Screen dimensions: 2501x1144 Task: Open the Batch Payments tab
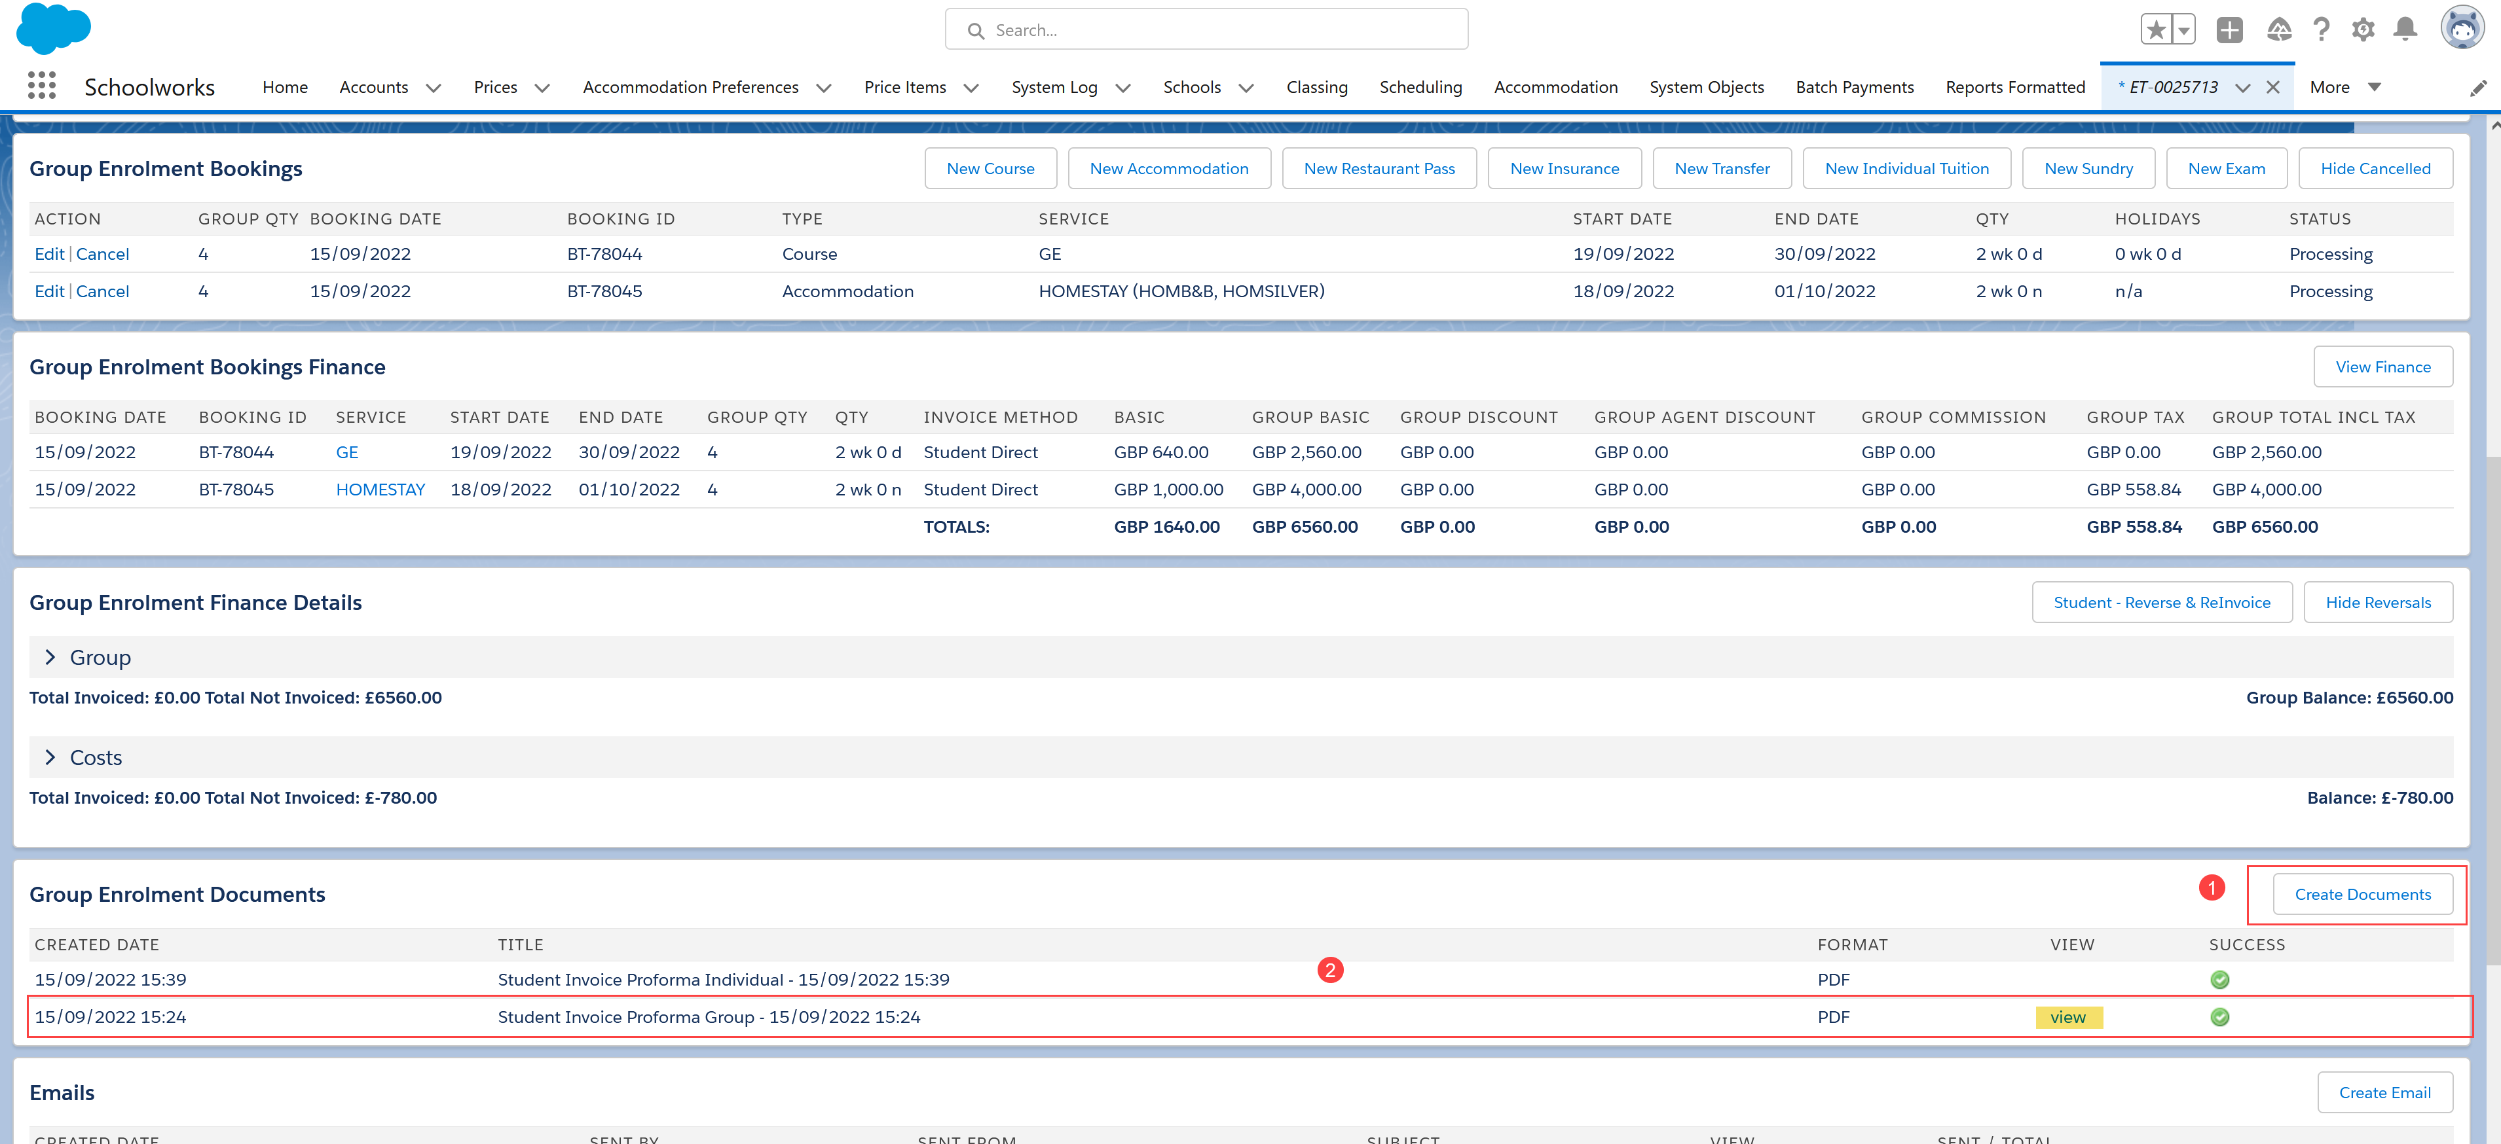point(1855,87)
